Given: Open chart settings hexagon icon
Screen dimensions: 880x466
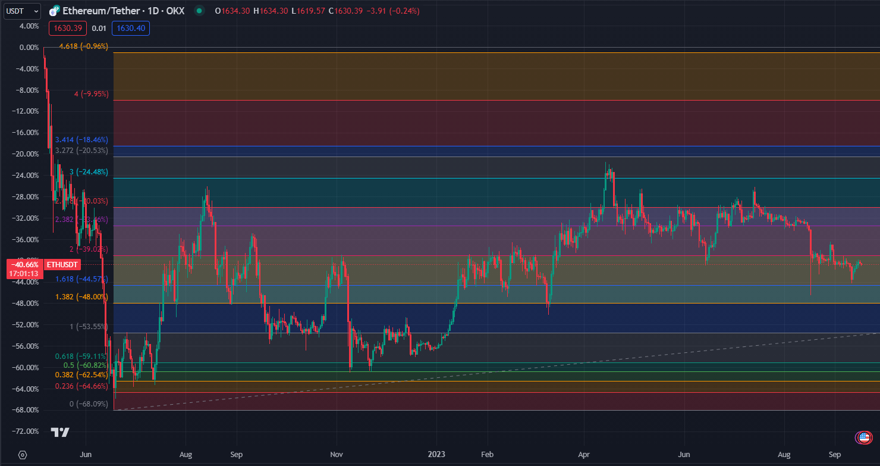Looking at the screenshot, I should click(23, 455).
